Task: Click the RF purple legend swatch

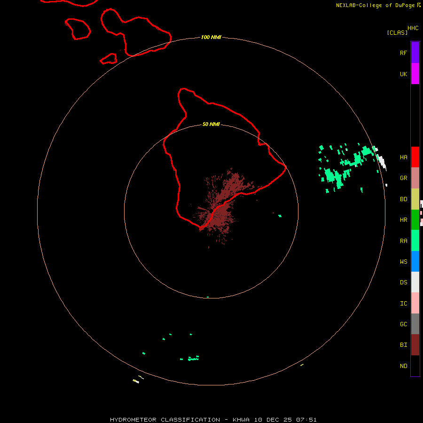Action: coord(415,53)
